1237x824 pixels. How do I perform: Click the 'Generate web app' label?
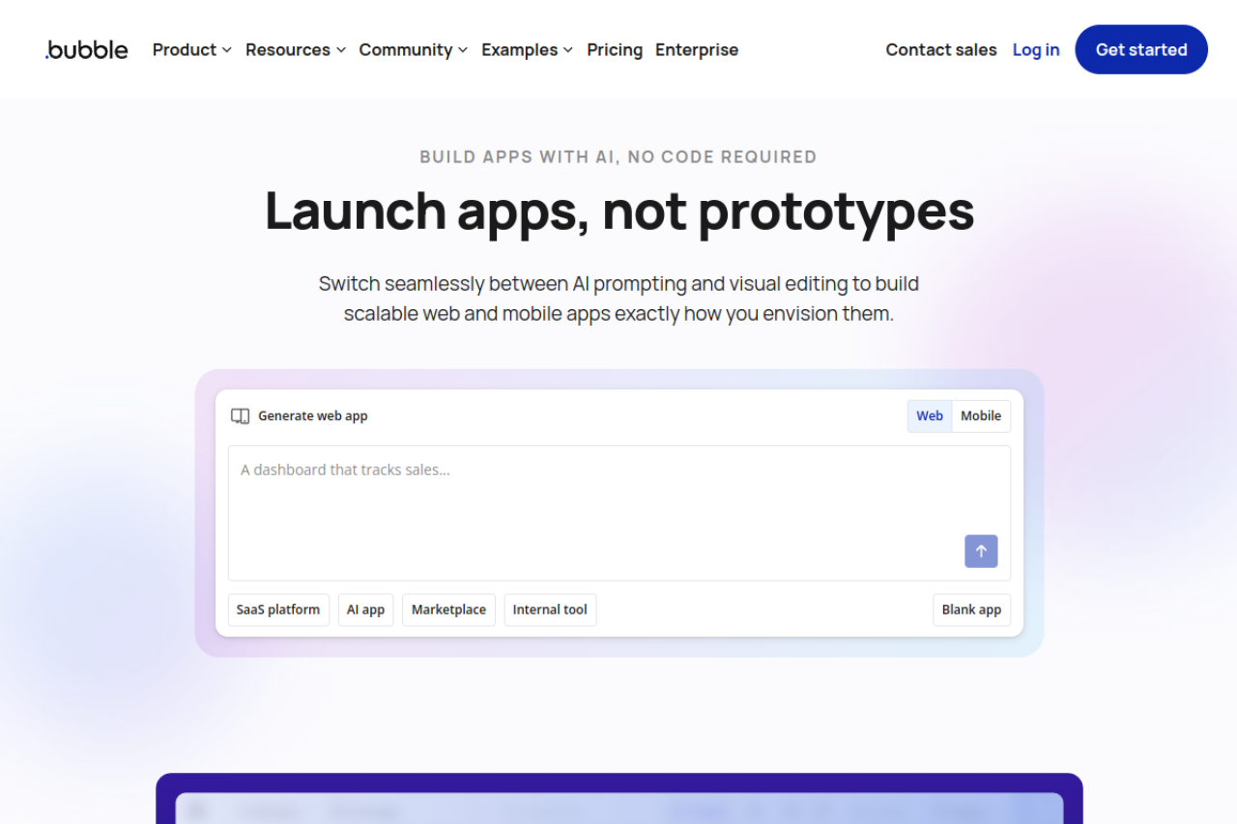[x=313, y=416]
